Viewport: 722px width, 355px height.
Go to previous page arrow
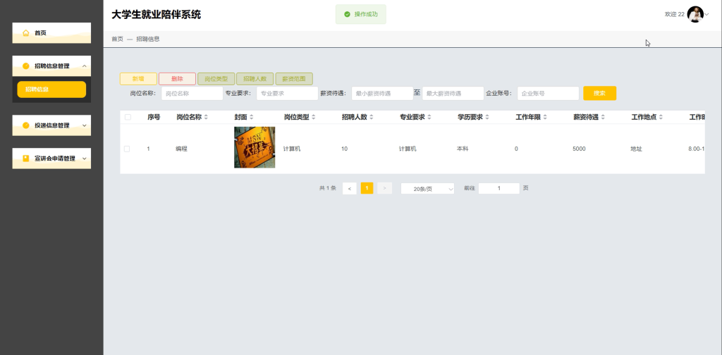tap(350, 189)
